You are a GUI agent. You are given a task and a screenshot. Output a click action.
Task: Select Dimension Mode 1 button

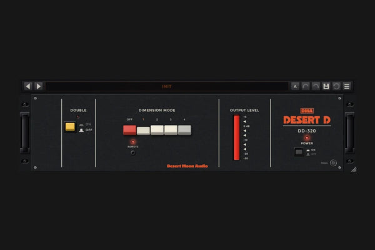tap(143, 131)
